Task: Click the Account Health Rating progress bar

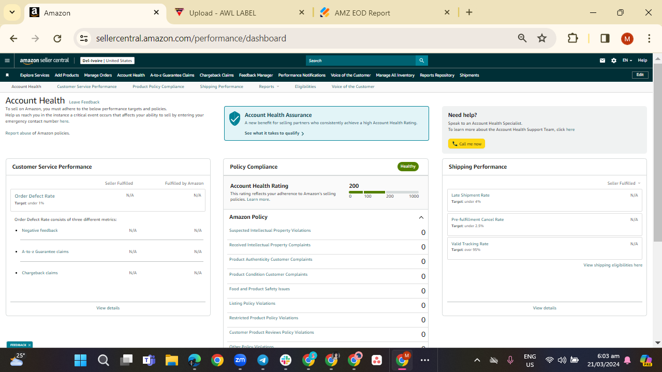Action: click(384, 192)
